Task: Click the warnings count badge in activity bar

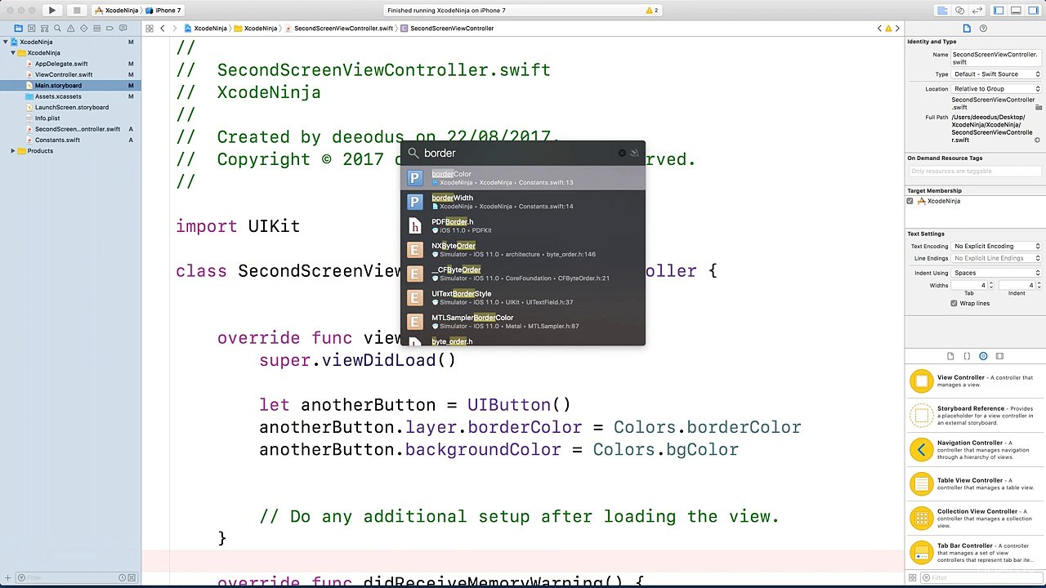Action: [652, 11]
